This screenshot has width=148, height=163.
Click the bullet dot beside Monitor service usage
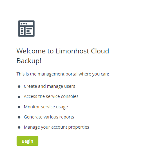point(19,107)
